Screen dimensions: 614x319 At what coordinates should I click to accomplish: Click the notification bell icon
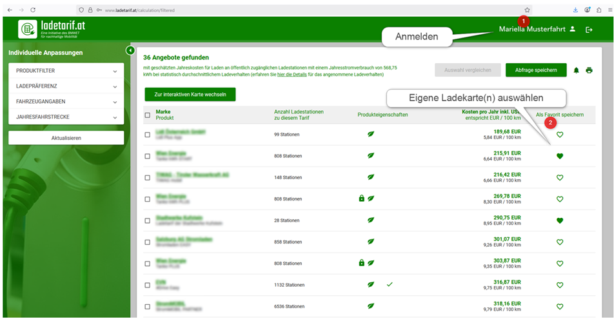[576, 70]
